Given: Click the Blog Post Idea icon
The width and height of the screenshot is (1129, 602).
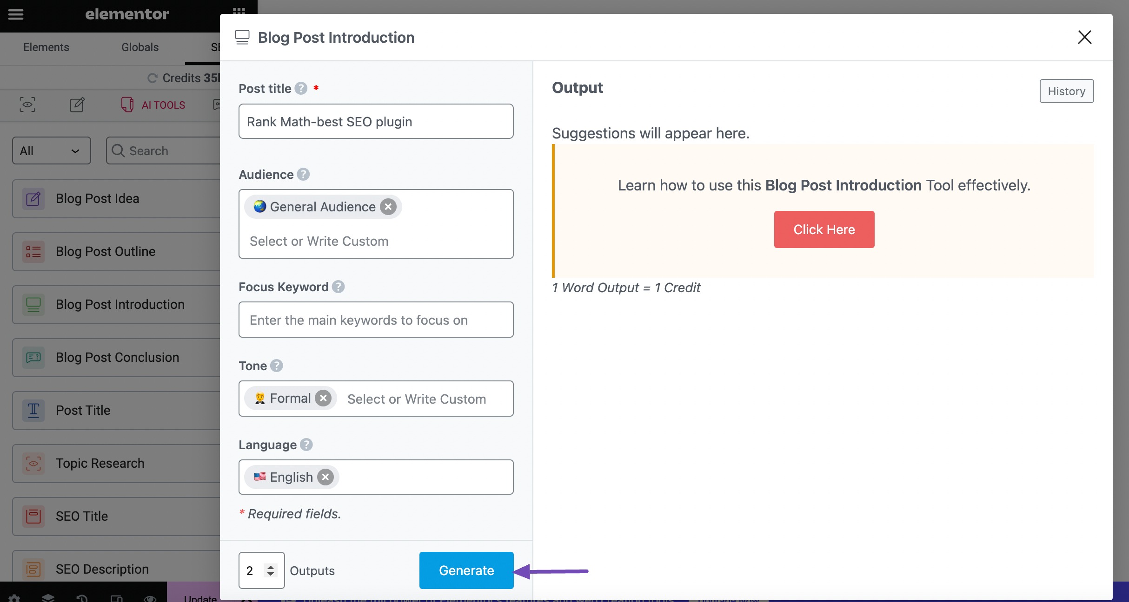Looking at the screenshot, I should [x=33, y=199].
